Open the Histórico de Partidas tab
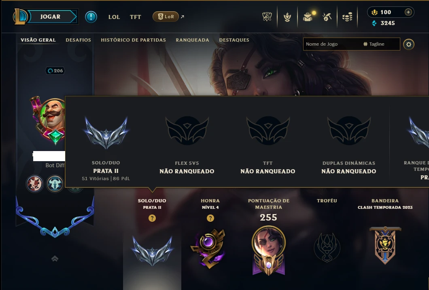The height and width of the screenshot is (290, 429). tap(133, 40)
